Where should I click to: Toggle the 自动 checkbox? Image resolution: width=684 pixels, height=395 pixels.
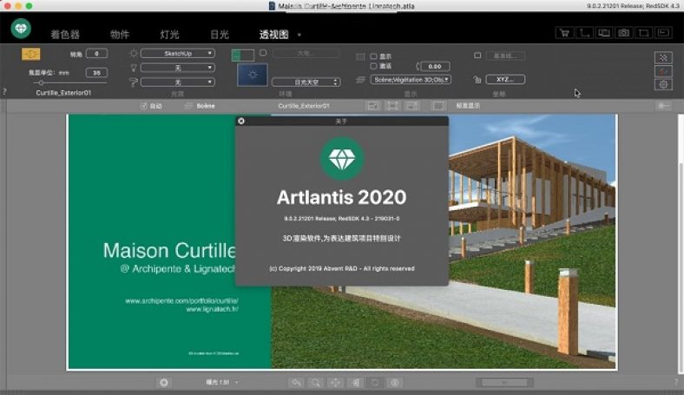pyautogui.click(x=143, y=106)
